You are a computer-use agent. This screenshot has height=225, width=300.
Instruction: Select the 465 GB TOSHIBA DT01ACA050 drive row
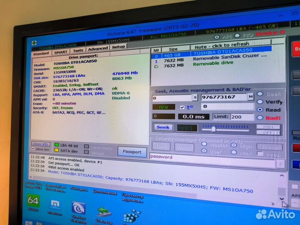211,53
